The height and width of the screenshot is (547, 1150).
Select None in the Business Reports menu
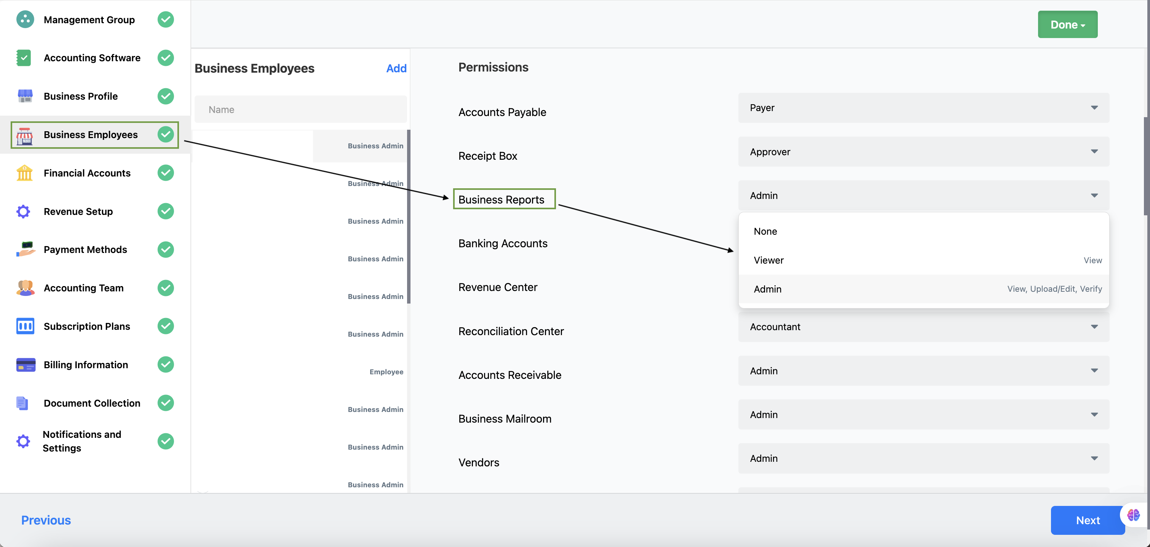(x=923, y=231)
